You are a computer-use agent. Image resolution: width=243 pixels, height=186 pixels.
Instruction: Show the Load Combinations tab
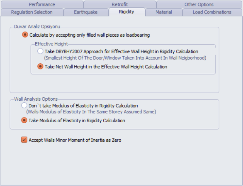point(212,12)
